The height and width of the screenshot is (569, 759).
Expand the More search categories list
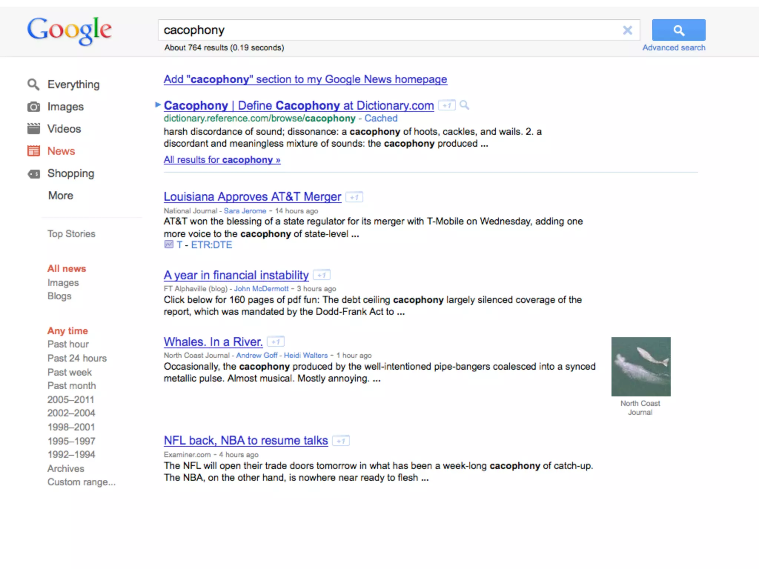pos(60,196)
